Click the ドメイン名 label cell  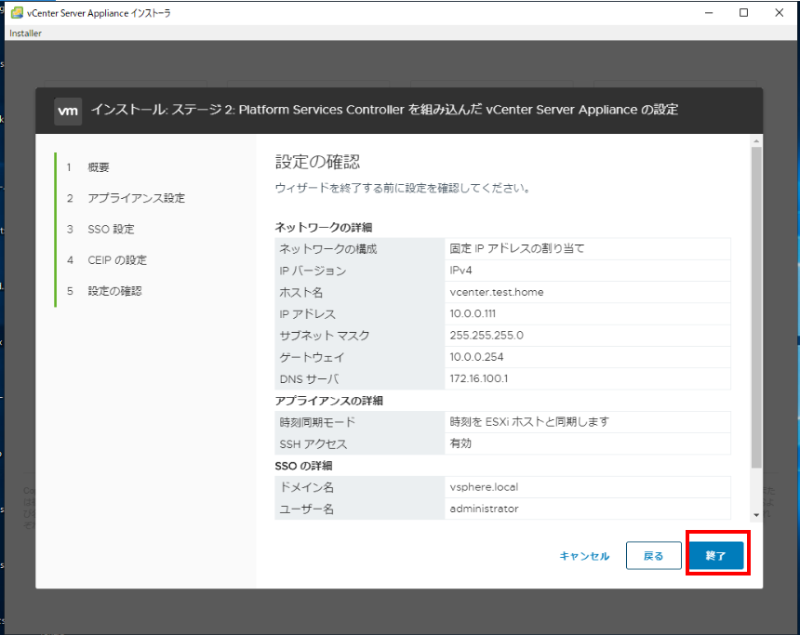(360, 487)
